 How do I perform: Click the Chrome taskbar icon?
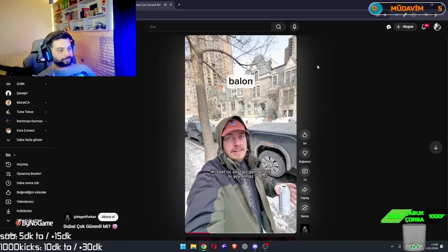[x=204, y=247]
